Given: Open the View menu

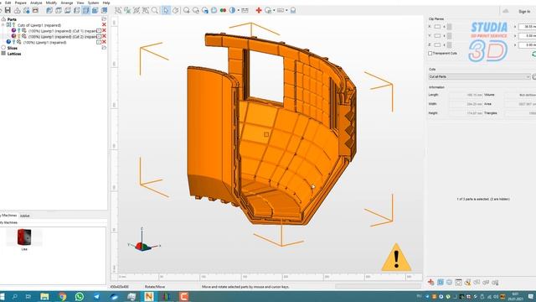Looking at the screenshot, I should [x=80, y=3].
